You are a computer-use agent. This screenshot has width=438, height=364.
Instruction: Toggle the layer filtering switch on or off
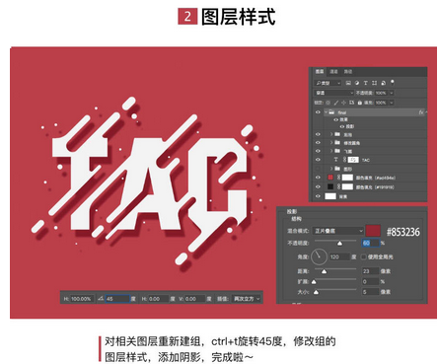[393, 82]
